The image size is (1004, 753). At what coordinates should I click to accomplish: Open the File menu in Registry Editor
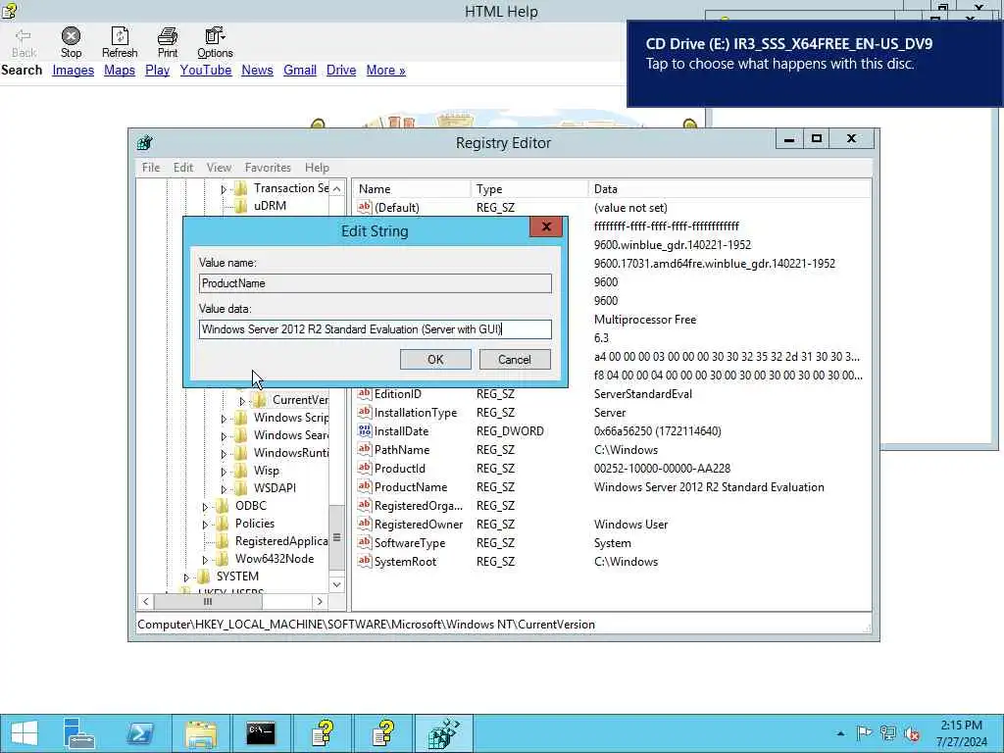tap(151, 167)
